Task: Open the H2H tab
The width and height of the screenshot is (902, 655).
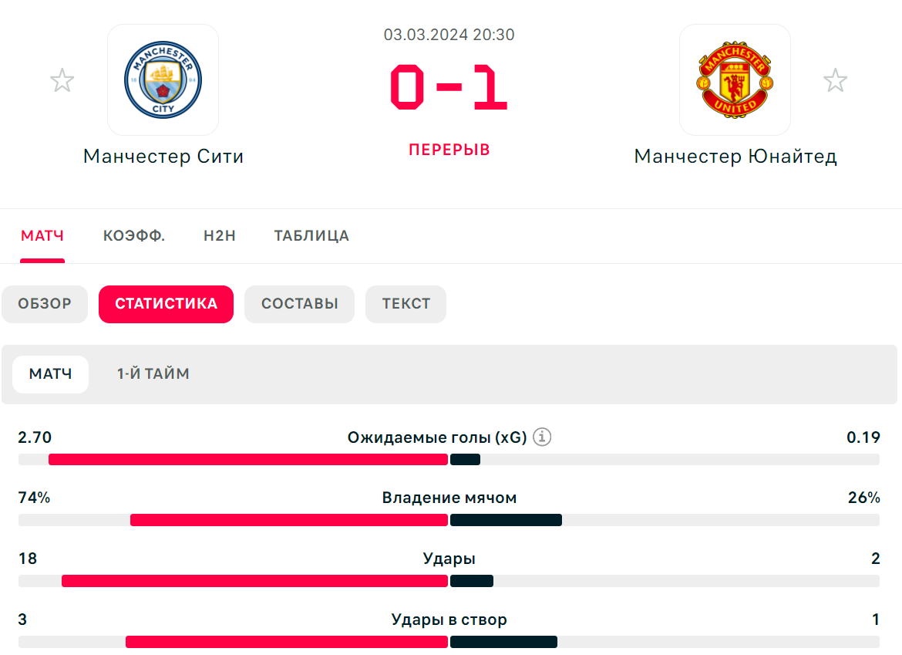Action: click(x=220, y=235)
